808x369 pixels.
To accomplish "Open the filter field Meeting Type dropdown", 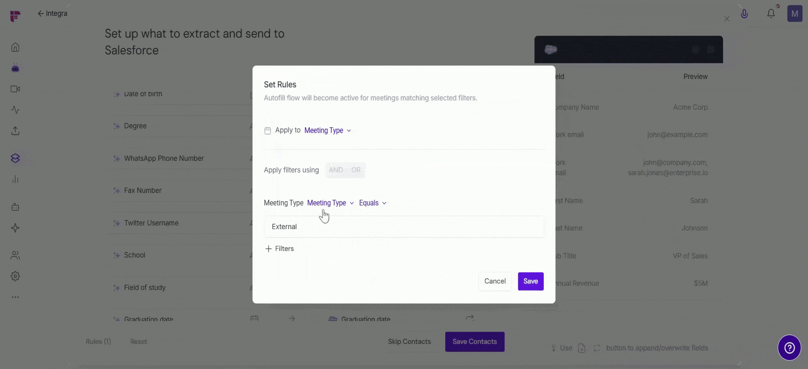I will tap(330, 203).
